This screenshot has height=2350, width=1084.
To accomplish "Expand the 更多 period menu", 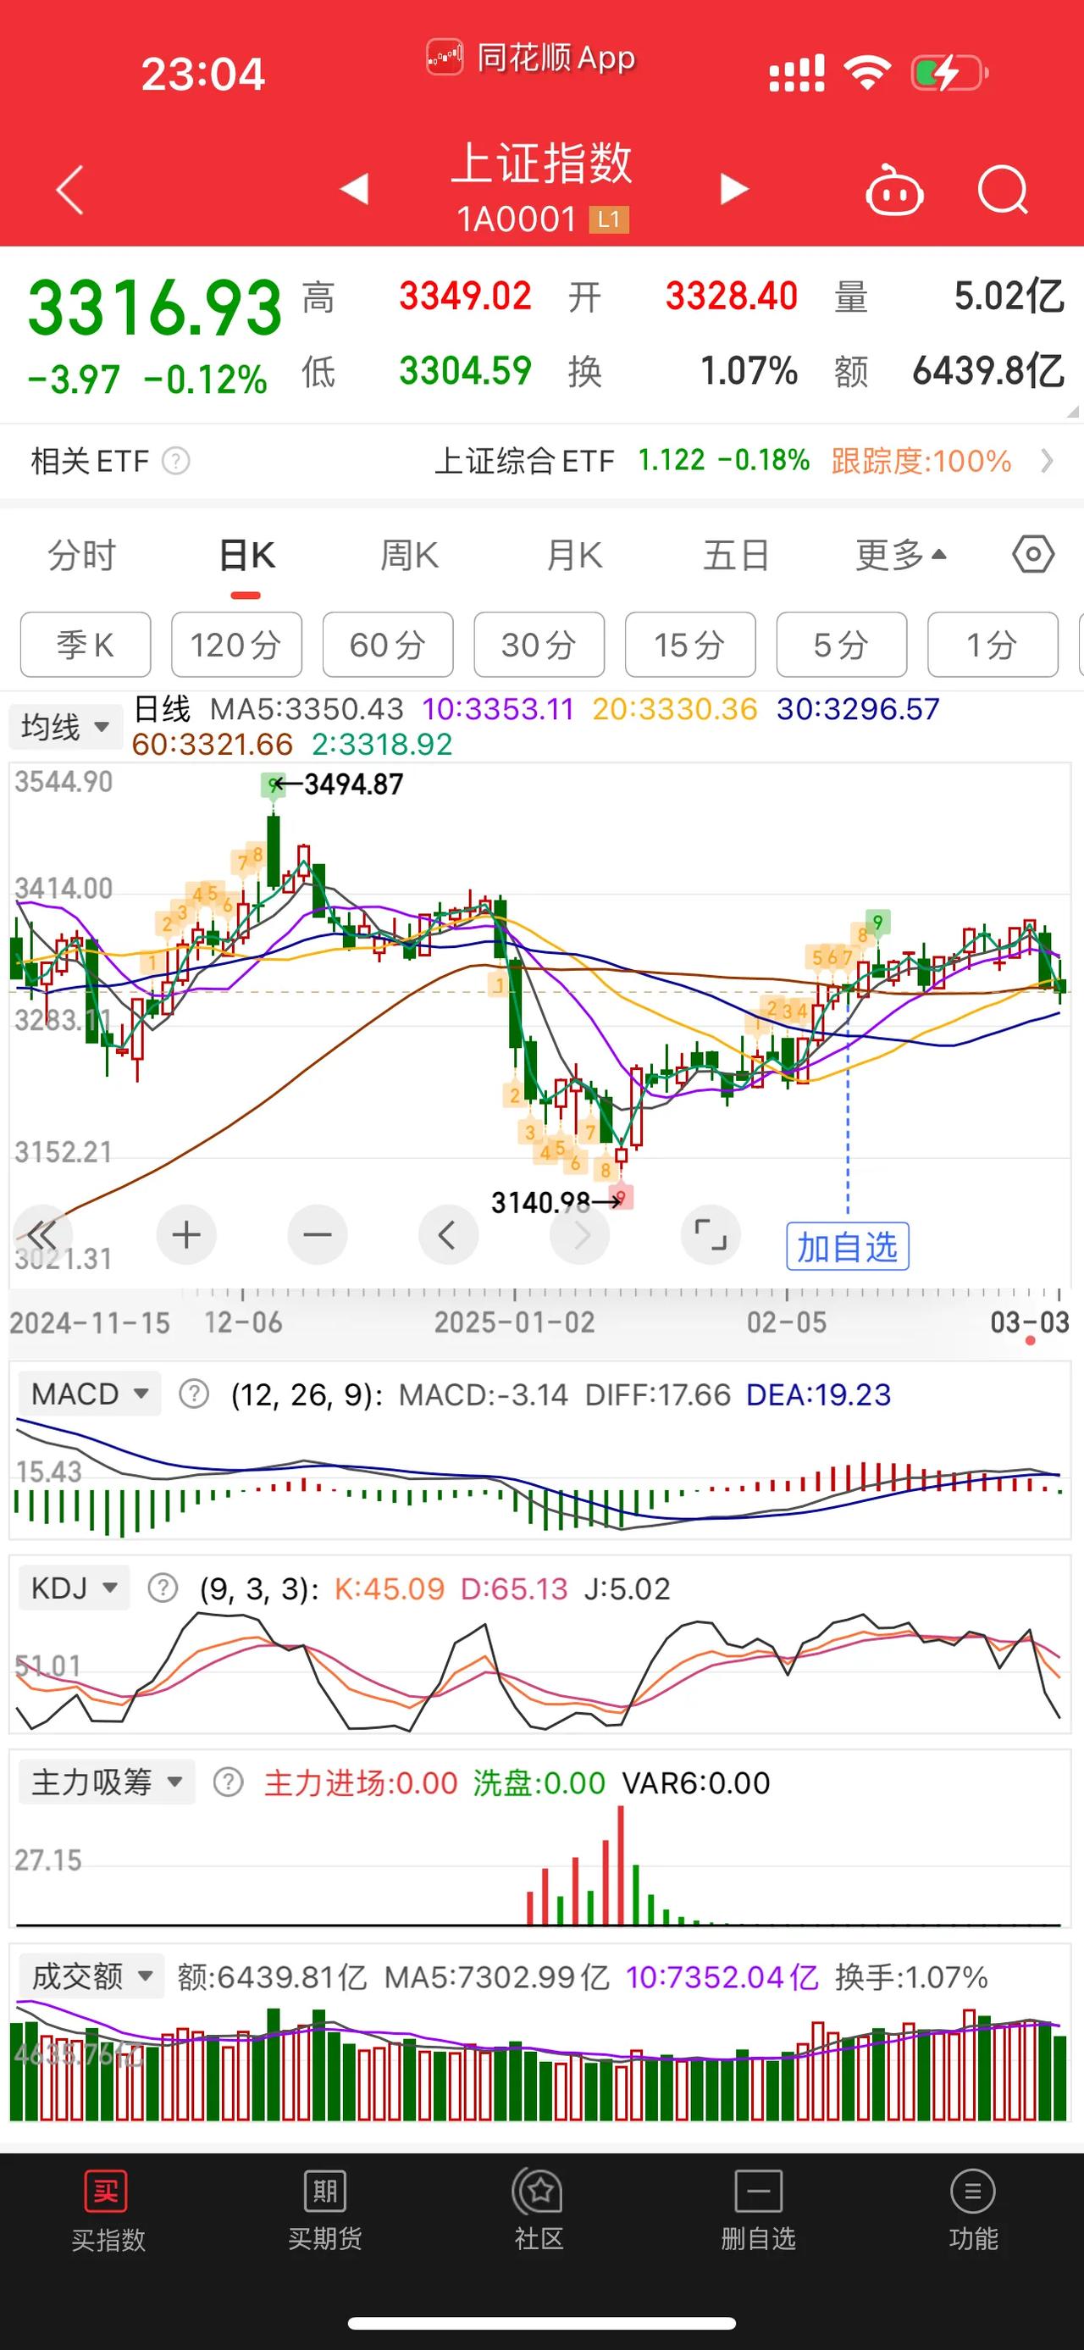I will (x=901, y=554).
